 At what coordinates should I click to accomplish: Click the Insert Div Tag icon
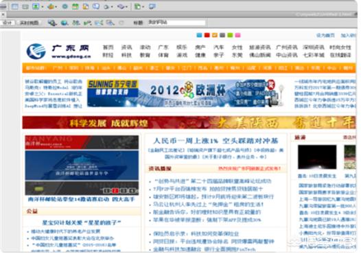tap(25, 7)
